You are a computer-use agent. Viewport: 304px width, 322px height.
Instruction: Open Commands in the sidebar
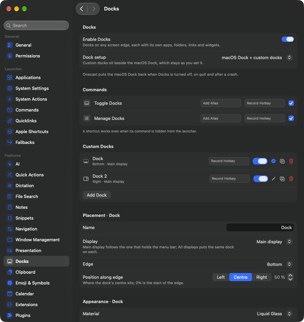(36, 110)
